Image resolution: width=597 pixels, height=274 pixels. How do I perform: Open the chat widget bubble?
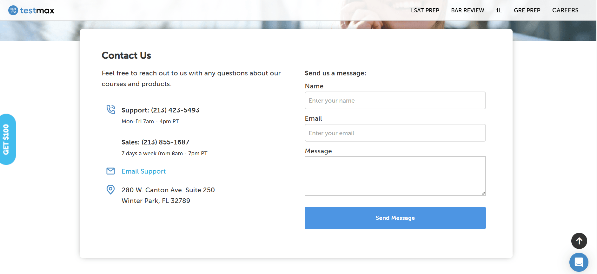[579, 262]
